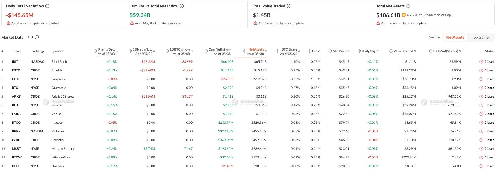This screenshot has height=171, width=496.
Task: Click the $5.74M inflow cell for MSBT
Action: click(x=149, y=149)
